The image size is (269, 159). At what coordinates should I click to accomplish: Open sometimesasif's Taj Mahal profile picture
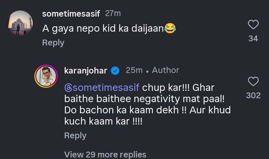[x=21, y=23]
